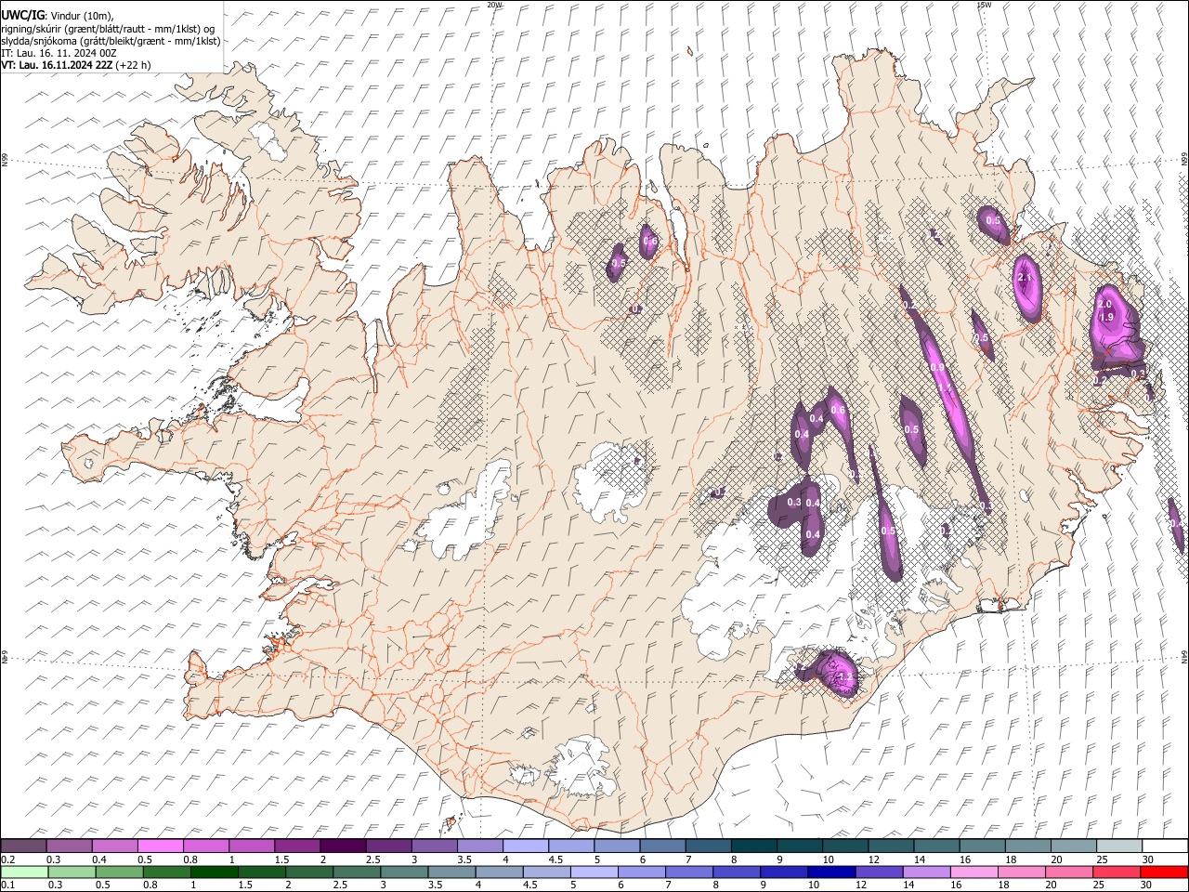The image size is (1189, 892).
Task: Click the 'IT: Lau. 16. 11. 2024 00Z' line
Action: pyautogui.click(x=59, y=53)
